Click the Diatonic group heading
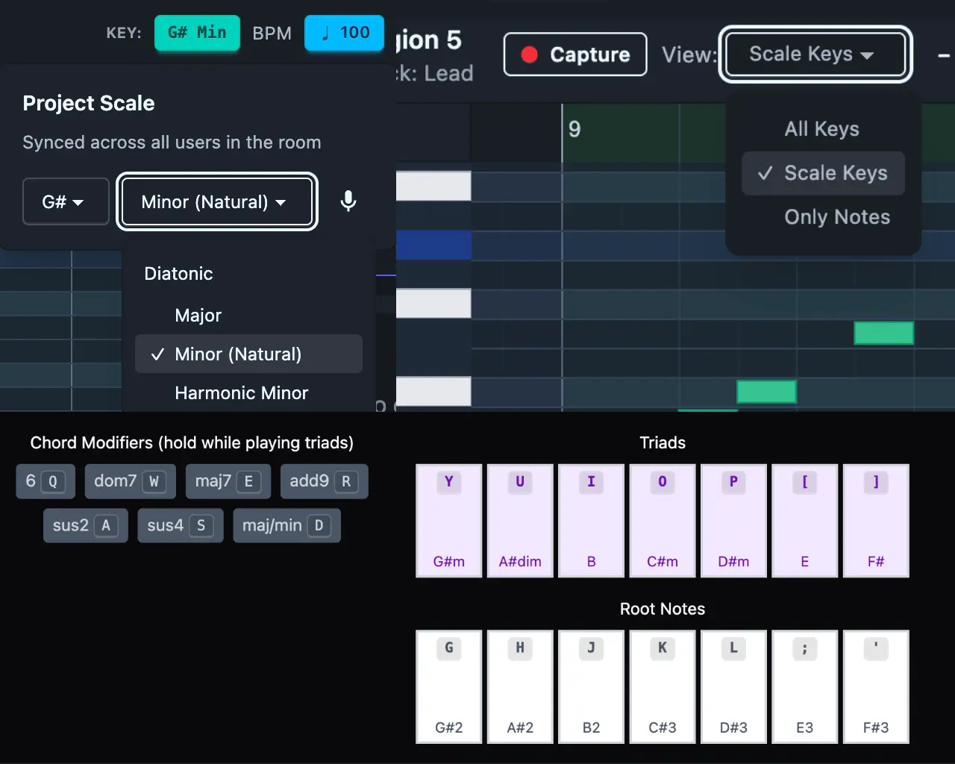The width and height of the screenshot is (955, 764). (178, 274)
